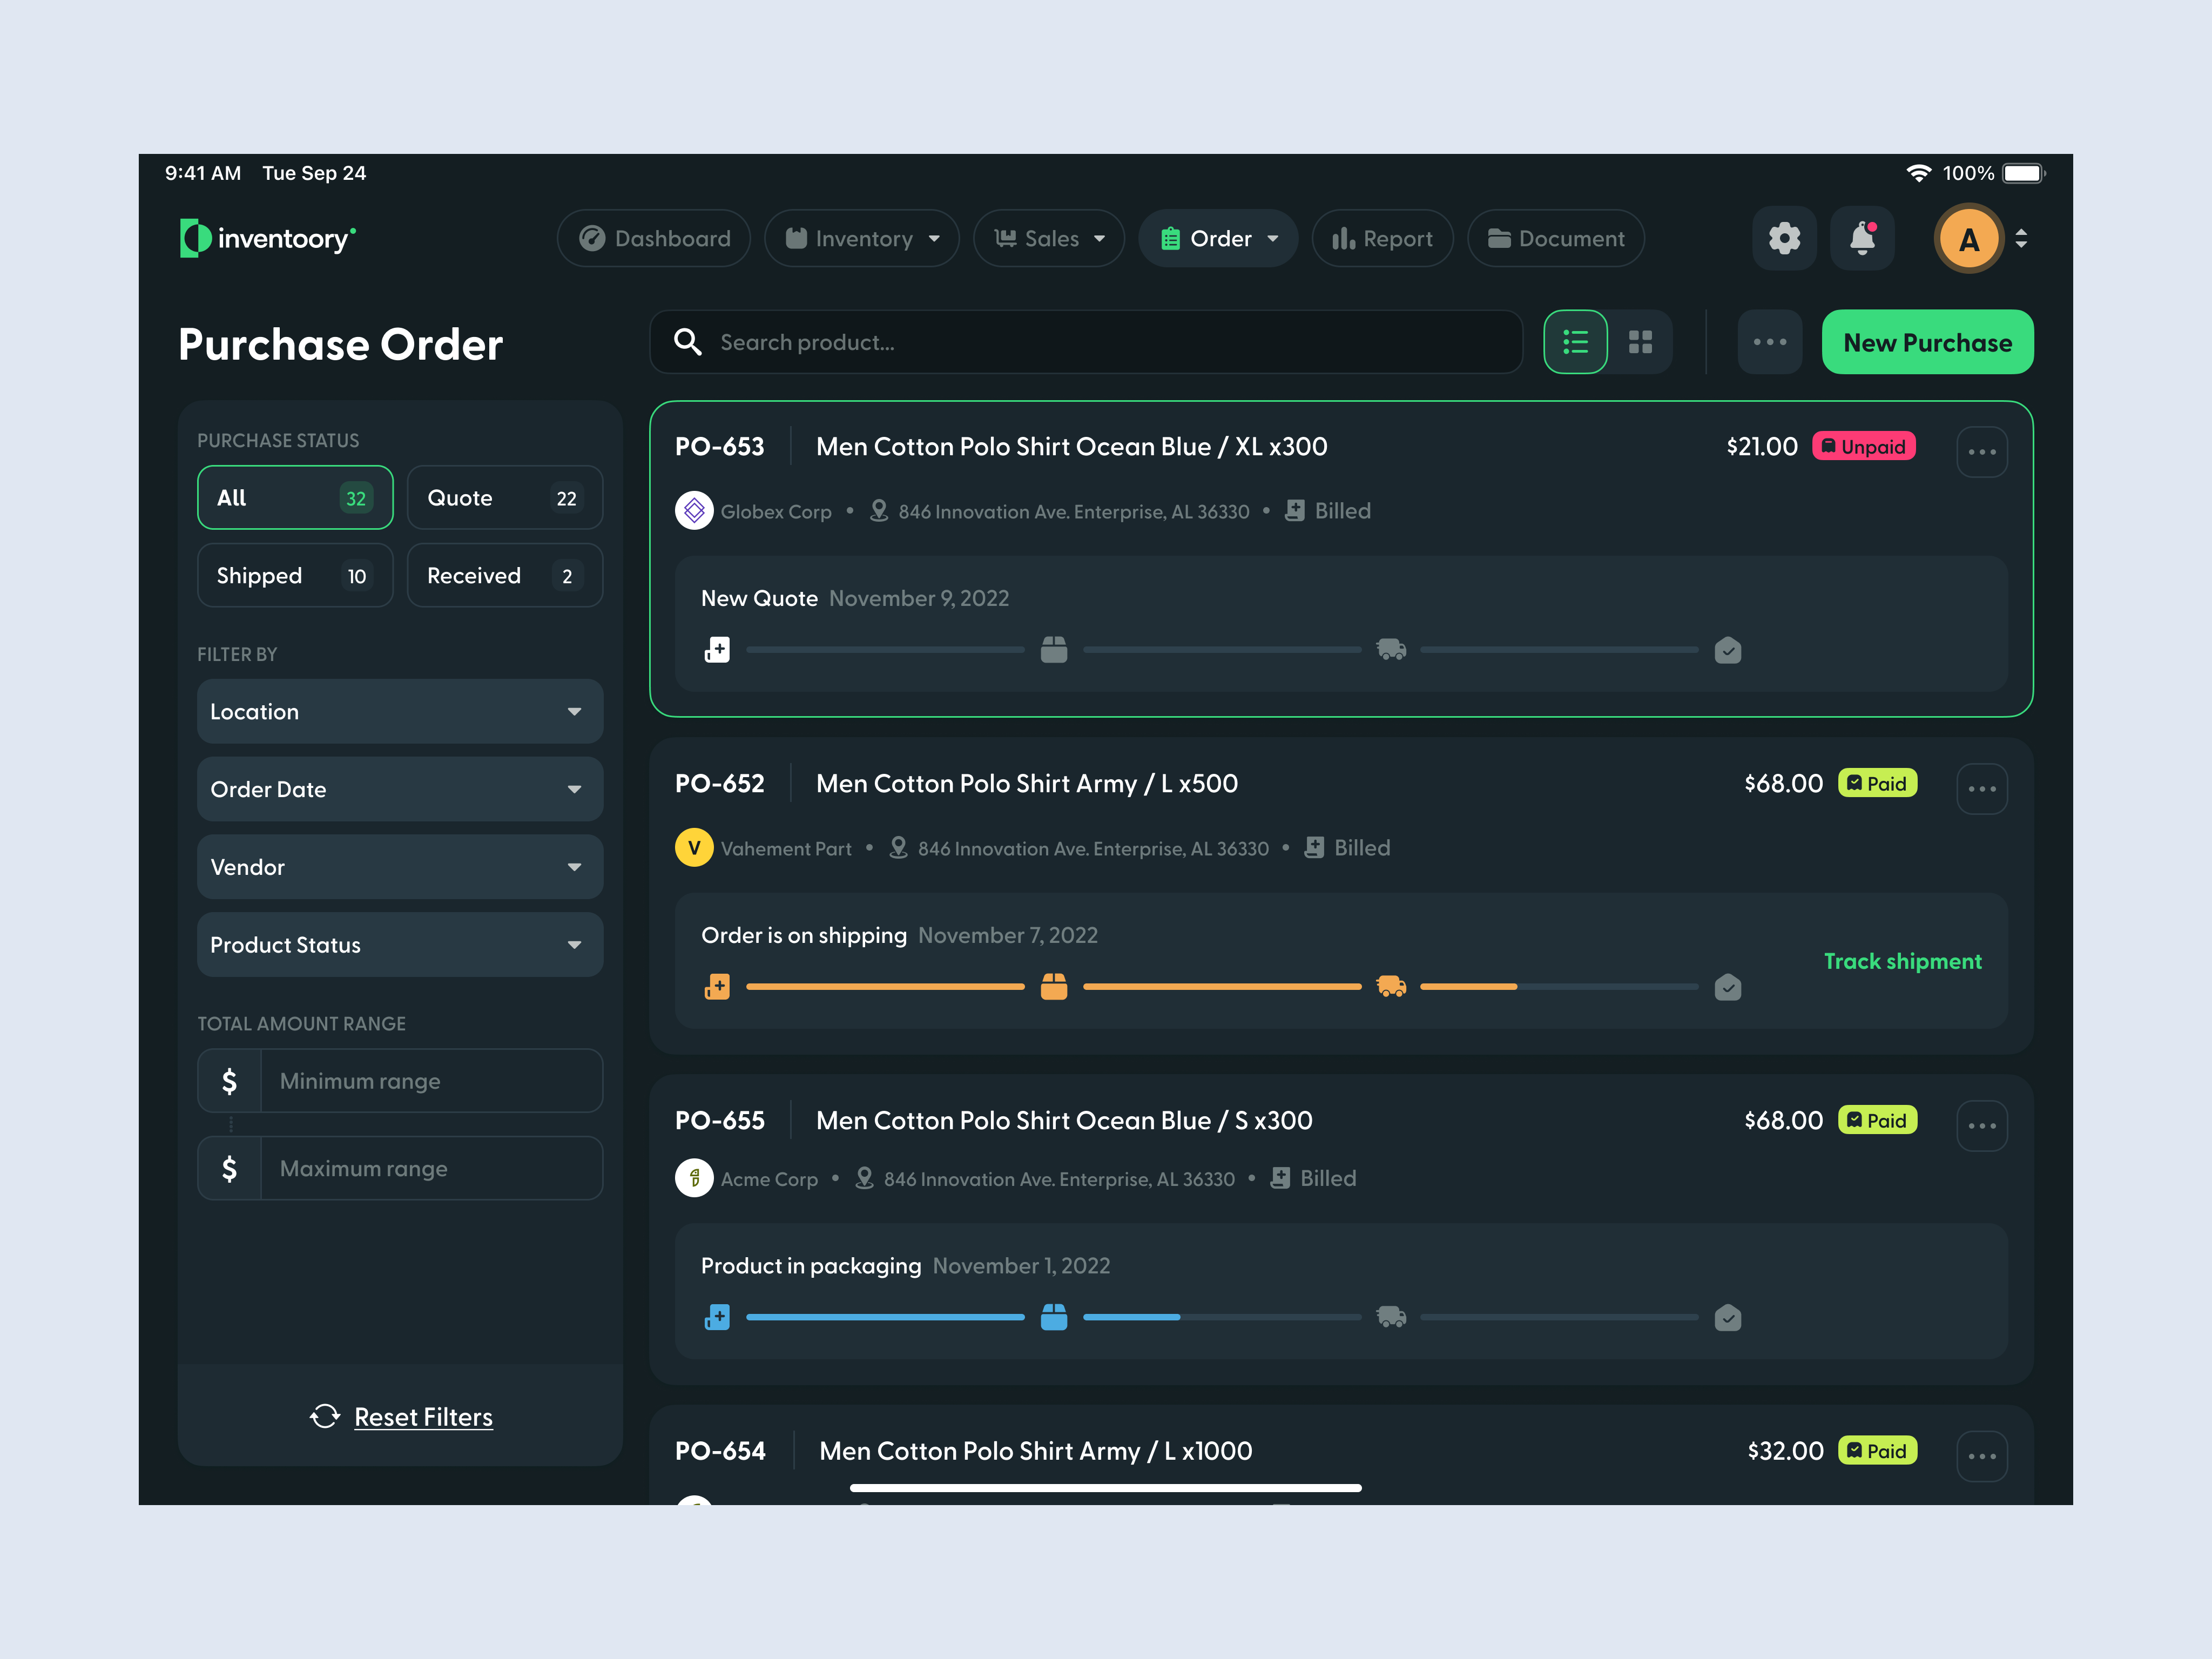Screen dimensions: 2212x1659
Task: Filter orders by Quote status
Action: (x=504, y=497)
